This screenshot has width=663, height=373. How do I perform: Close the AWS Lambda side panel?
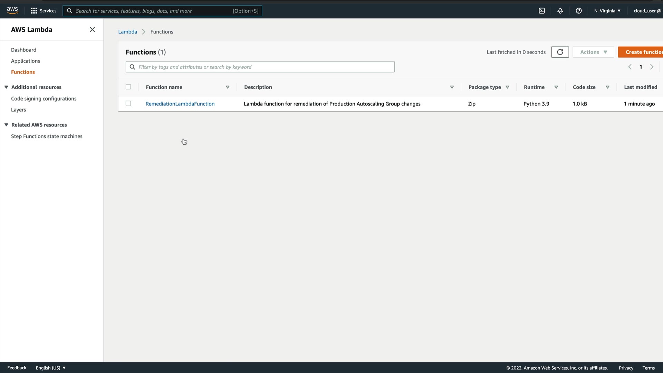(x=92, y=30)
